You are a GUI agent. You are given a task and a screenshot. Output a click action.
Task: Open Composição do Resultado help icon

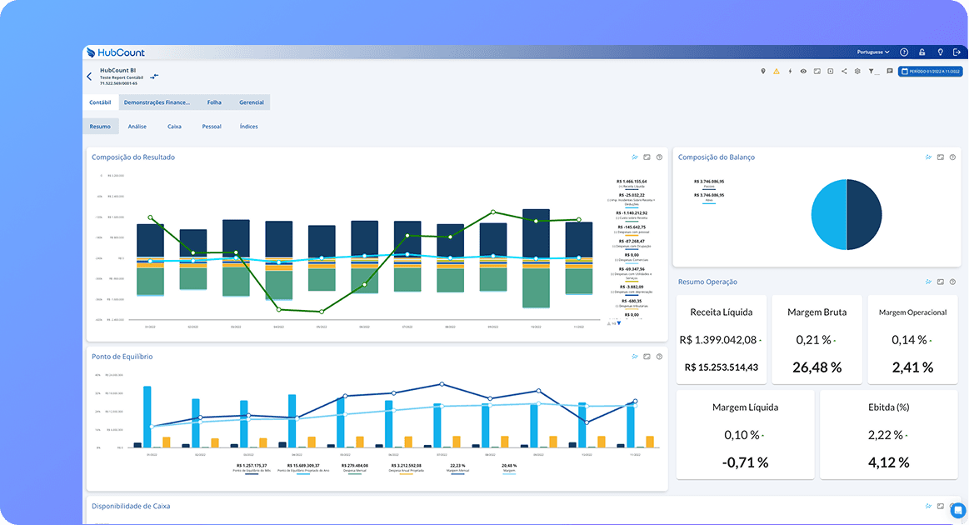659,157
